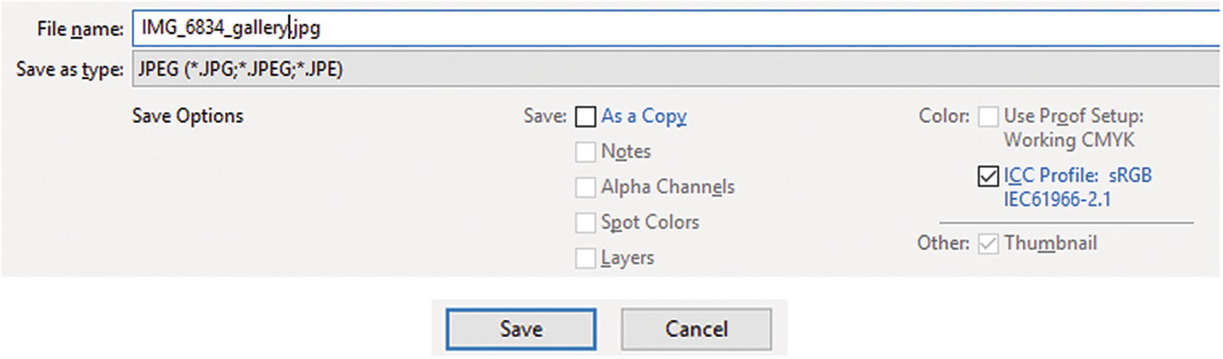Click the "Save as type:" label
This screenshot has width=1223, height=359.
[x=69, y=69]
